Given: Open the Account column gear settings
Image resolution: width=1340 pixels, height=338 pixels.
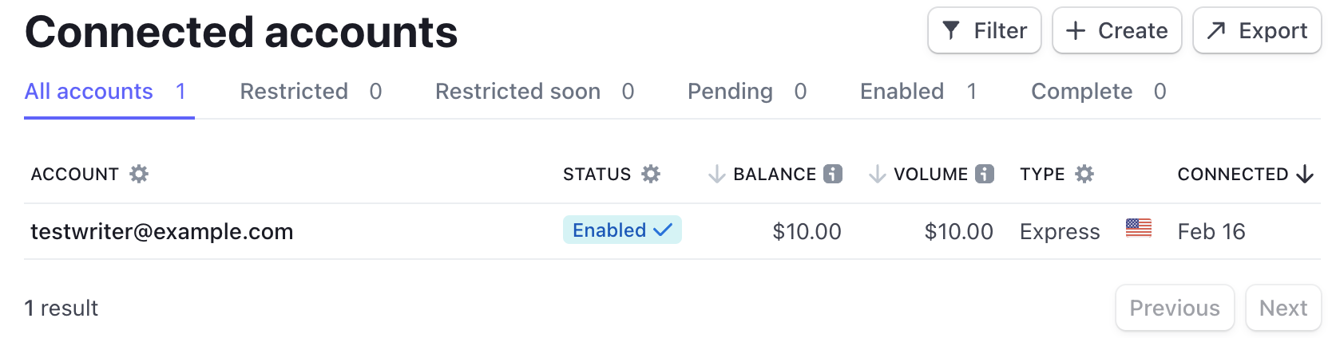Looking at the screenshot, I should pos(139,174).
